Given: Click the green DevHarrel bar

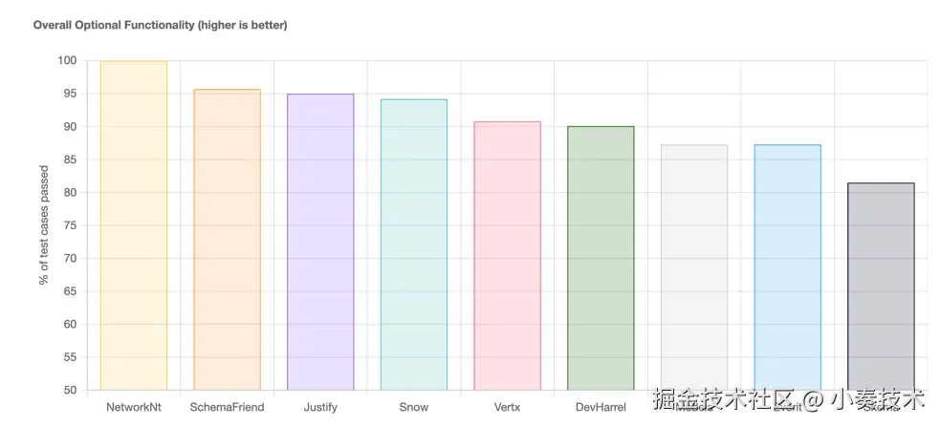Looking at the screenshot, I should click(601, 258).
